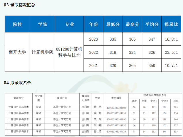Click the year 2021 cell
The image size is (183, 137).
click(x=93, y=65)
